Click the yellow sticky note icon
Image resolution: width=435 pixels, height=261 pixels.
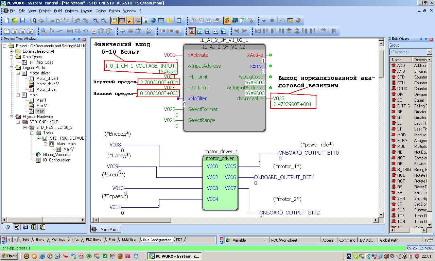click(169, 21)
